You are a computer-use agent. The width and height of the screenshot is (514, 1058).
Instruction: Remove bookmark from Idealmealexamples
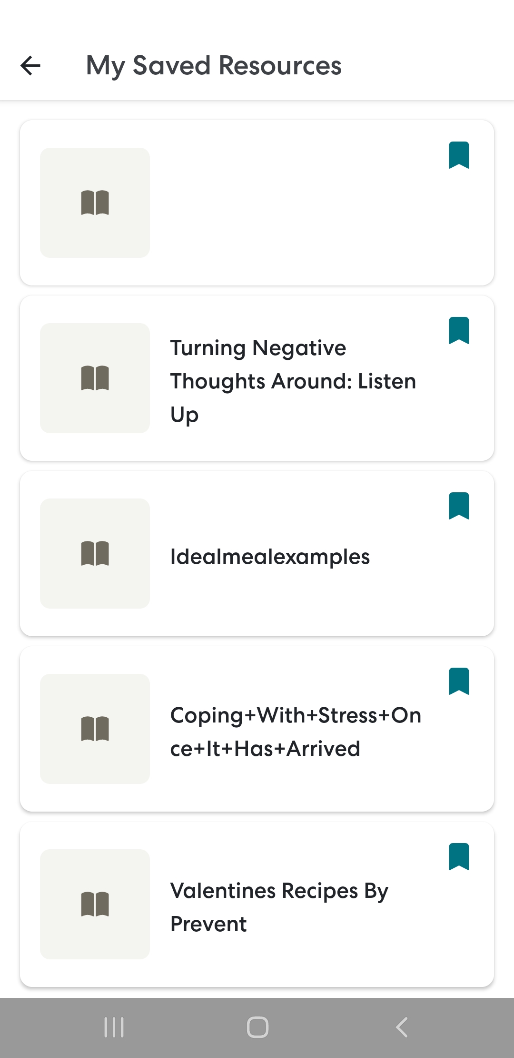coord(459,506)
